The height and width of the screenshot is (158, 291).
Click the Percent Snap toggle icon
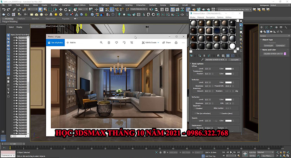117,9
